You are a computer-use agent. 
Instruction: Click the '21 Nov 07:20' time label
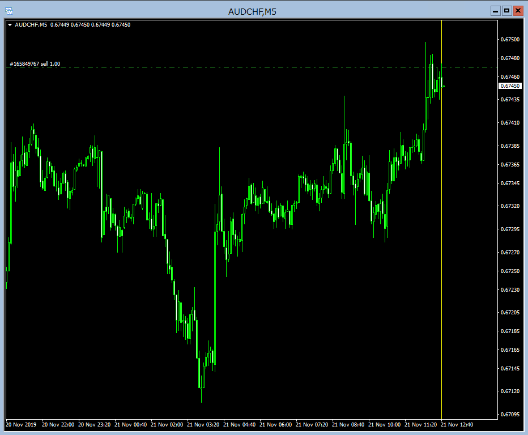point(312,425)
